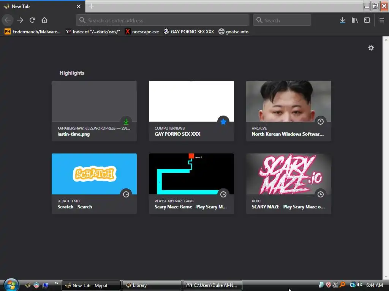Click Show Desktop quick launch icon
Screen dimensions: 389x291
point(46,285)
